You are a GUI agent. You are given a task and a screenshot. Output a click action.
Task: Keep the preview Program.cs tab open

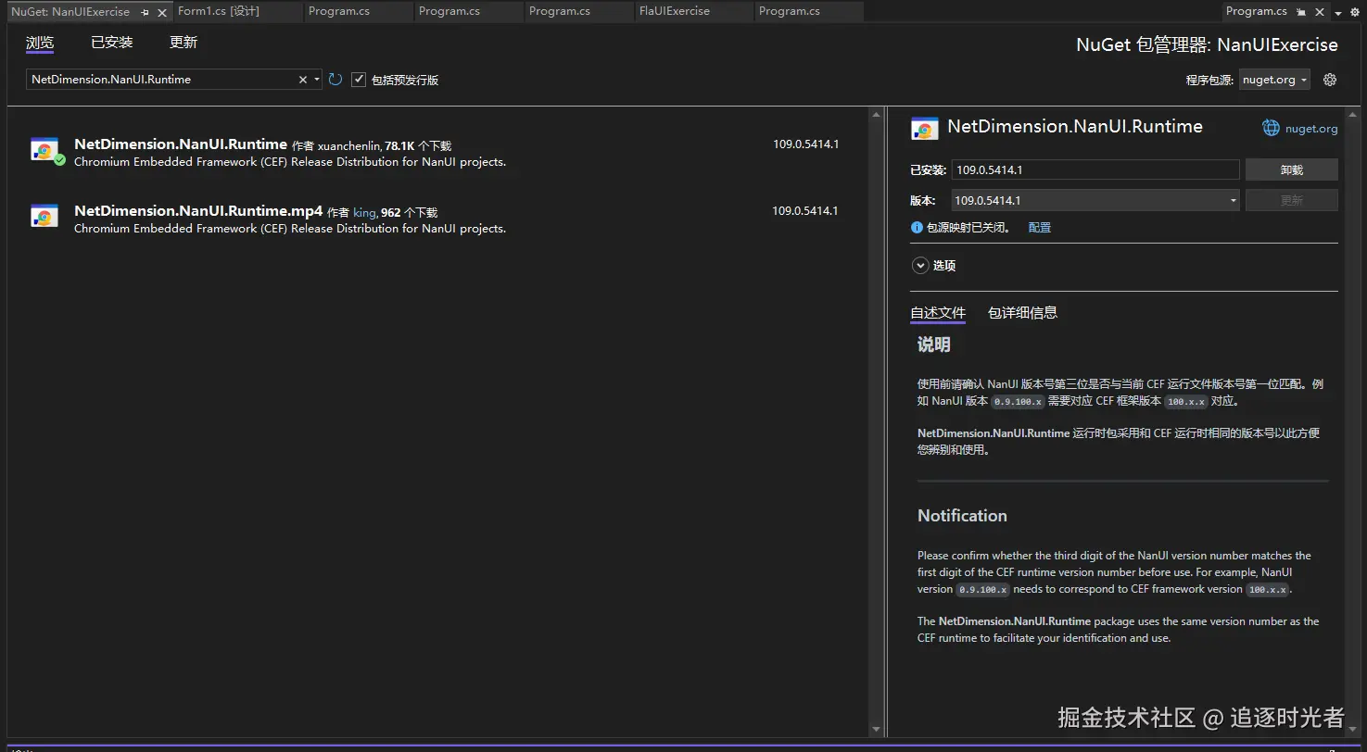(x=1301, y=12)
